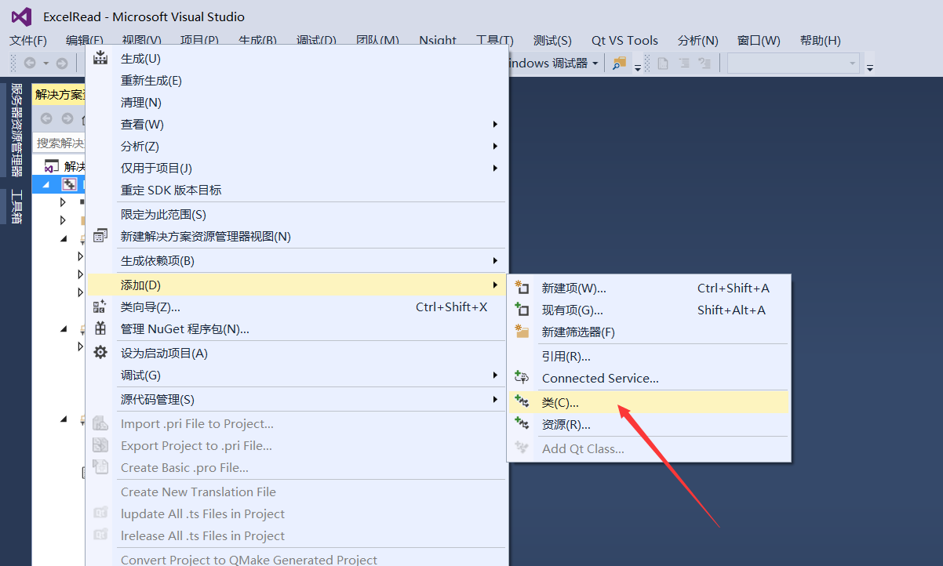Screen dimensions: 943x566
Task: Select Convert Project to QMake Generated Project
Action: (298, 560)
